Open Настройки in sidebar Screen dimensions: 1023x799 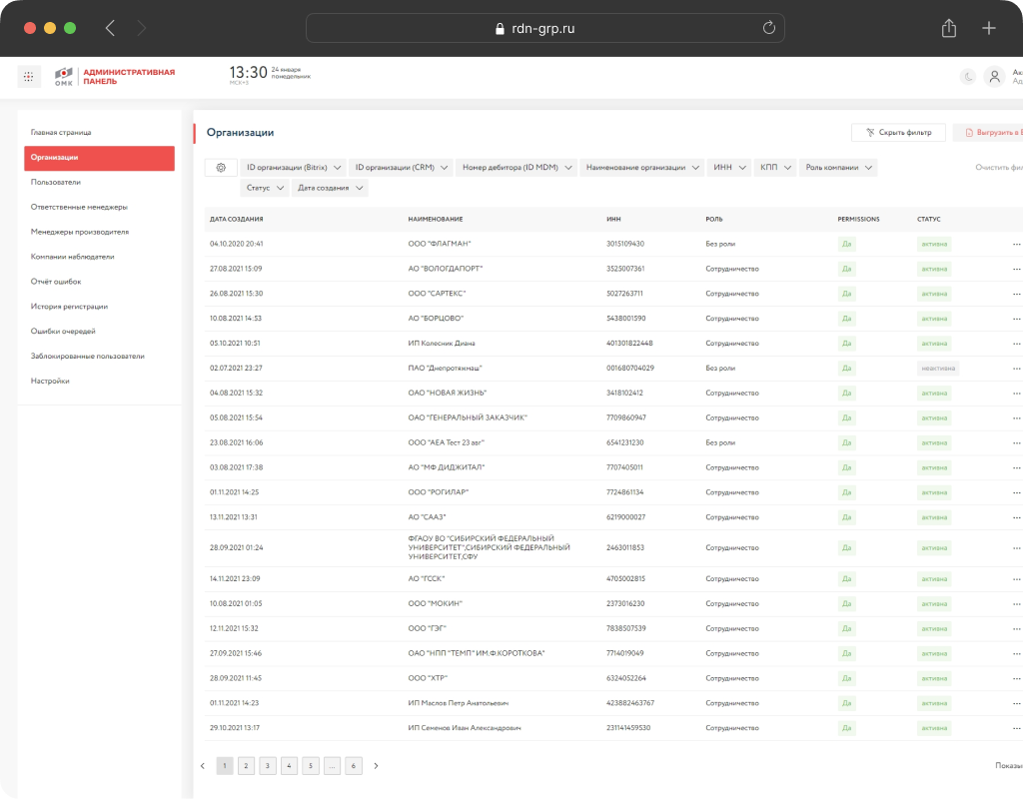coord(50,381)
